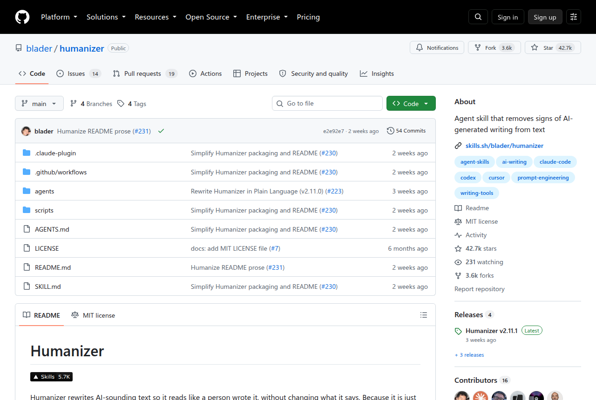The image size is (596, 400).
Task: Click the tag icon next to Humanizer v2.11.1
Action: 458,331
